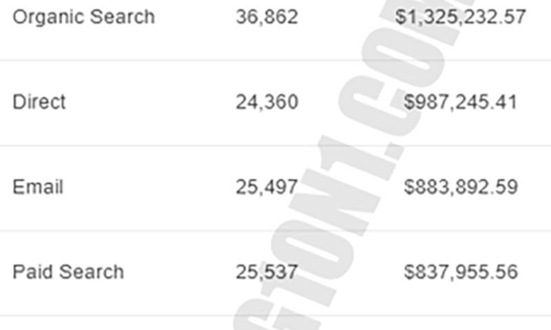Click blank space between Direct and 24,360
Screen dimensions: 551x330
point(152,102)
